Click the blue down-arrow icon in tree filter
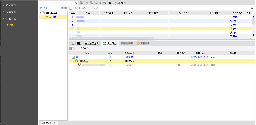Viewport: 256px width, 125px height. click(63, 8)
